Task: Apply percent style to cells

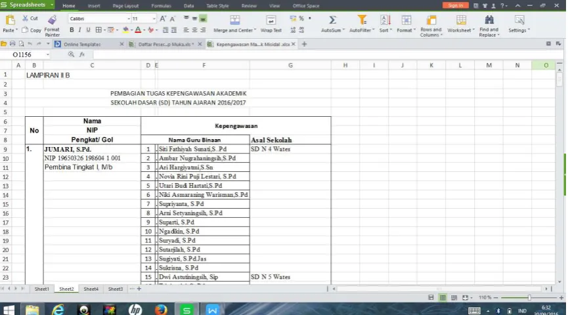Action: click(301, 18)
